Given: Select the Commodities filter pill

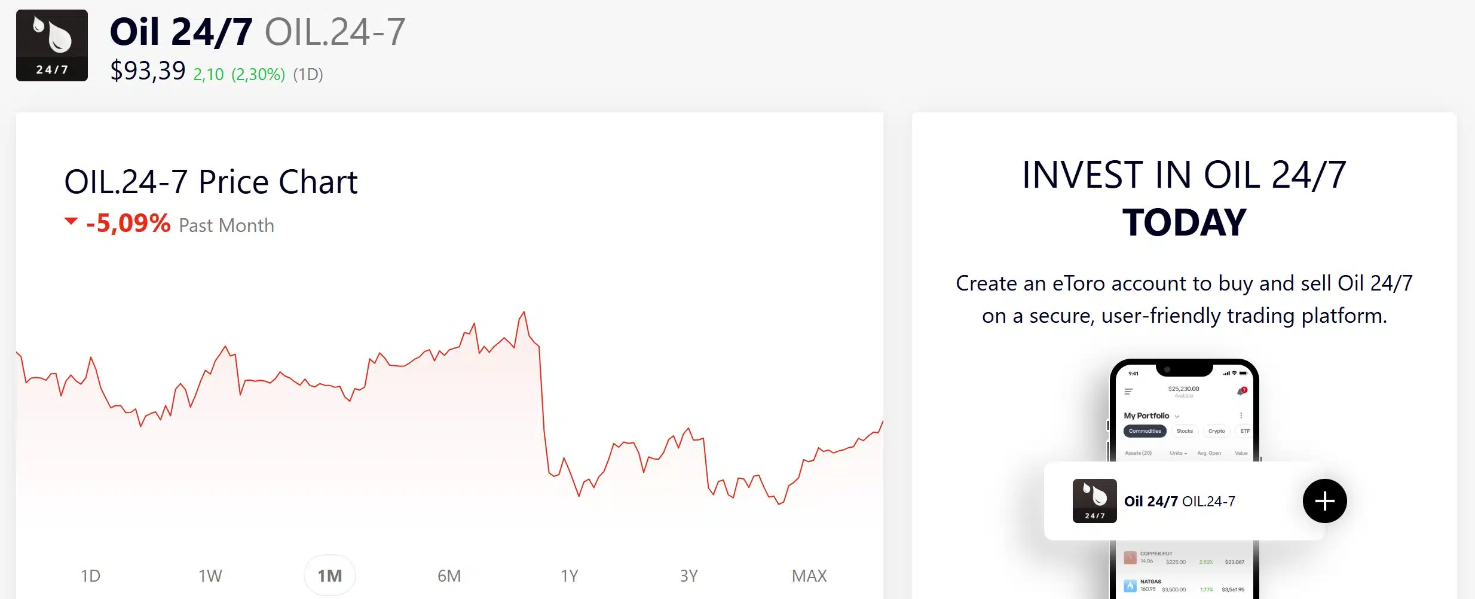Looking at the screenshot, I should point(1145,431).
